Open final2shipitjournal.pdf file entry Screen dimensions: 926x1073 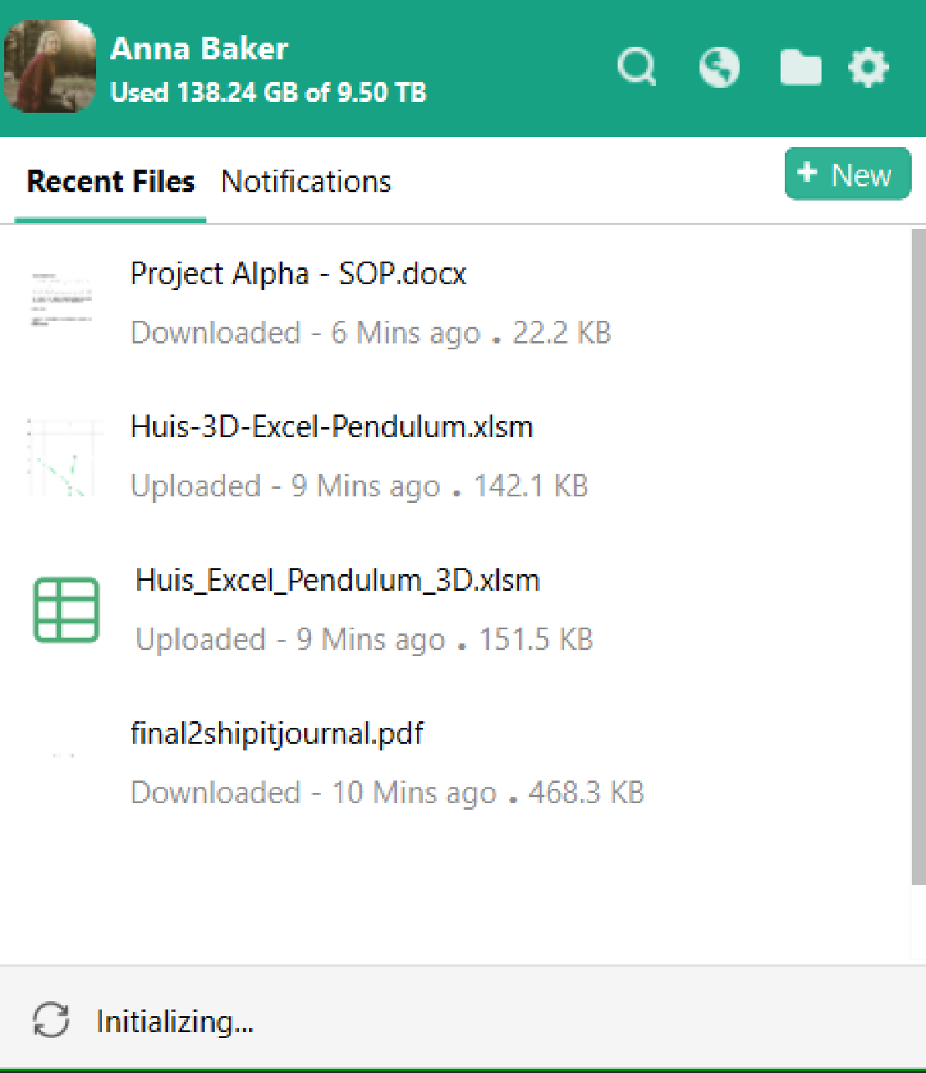tap(277, 734)
